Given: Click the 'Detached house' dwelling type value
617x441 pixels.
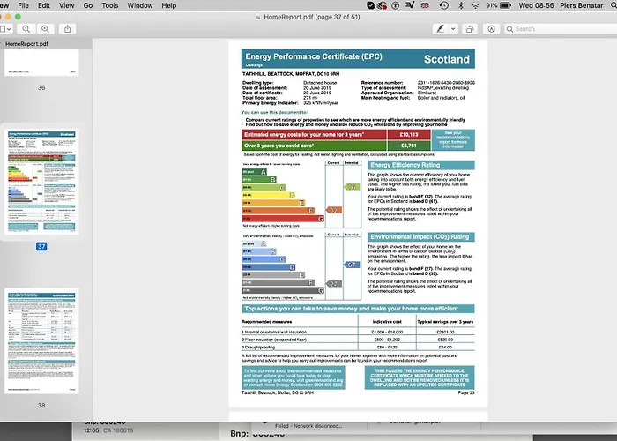Looking at the screenshot, I should (320, 83).
